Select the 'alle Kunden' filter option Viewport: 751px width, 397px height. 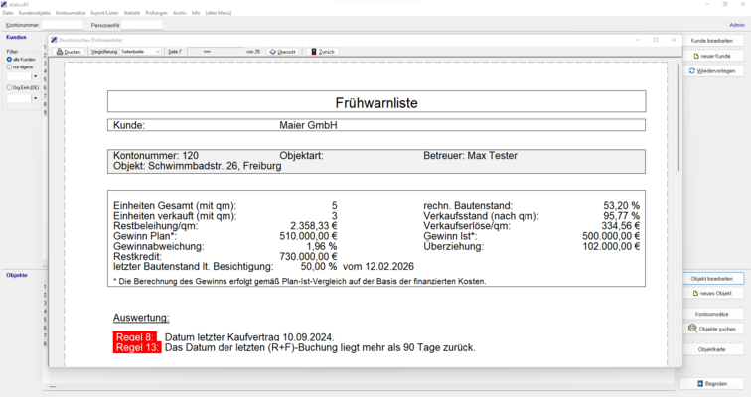pyautogui.click(x=9, y=59)
